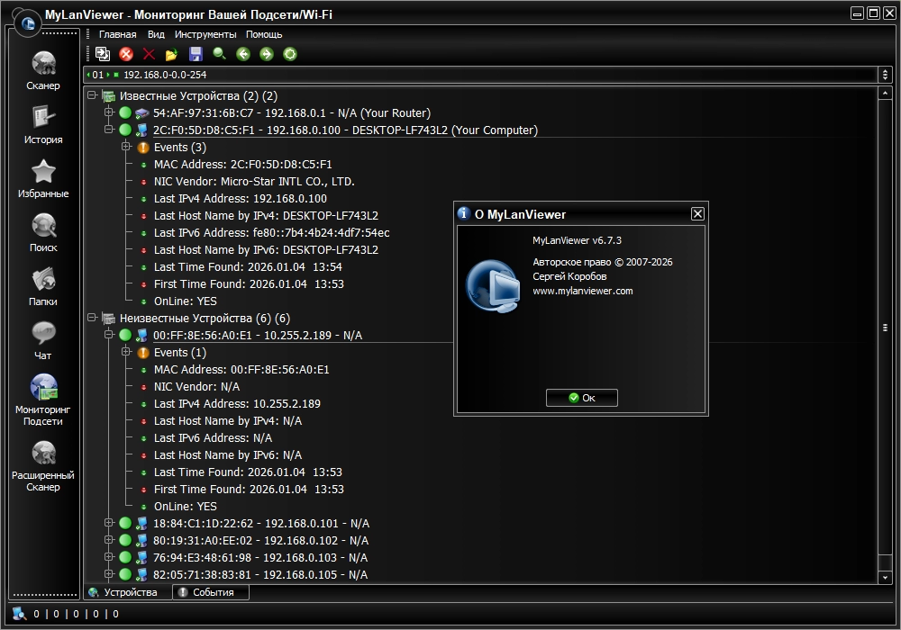The image size is (901, 630).
Task: Select Last IPv6 Address fe80::7b4 row
Action: pos(271,233)
